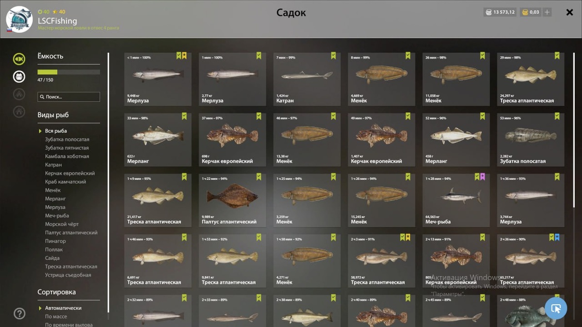The width and height of the screenshot is (582, 327).
Task: Click orange star tag on Мерлуза 9,448 кг
Action: coord(184,56)
